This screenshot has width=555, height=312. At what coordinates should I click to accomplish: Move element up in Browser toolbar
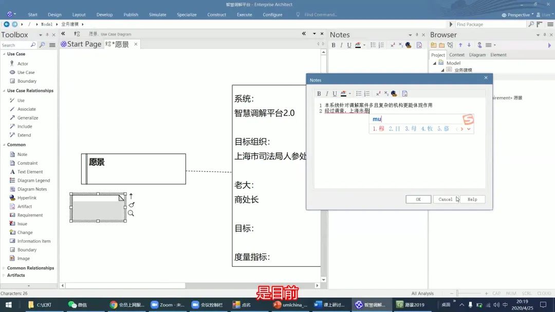point(460,45)
